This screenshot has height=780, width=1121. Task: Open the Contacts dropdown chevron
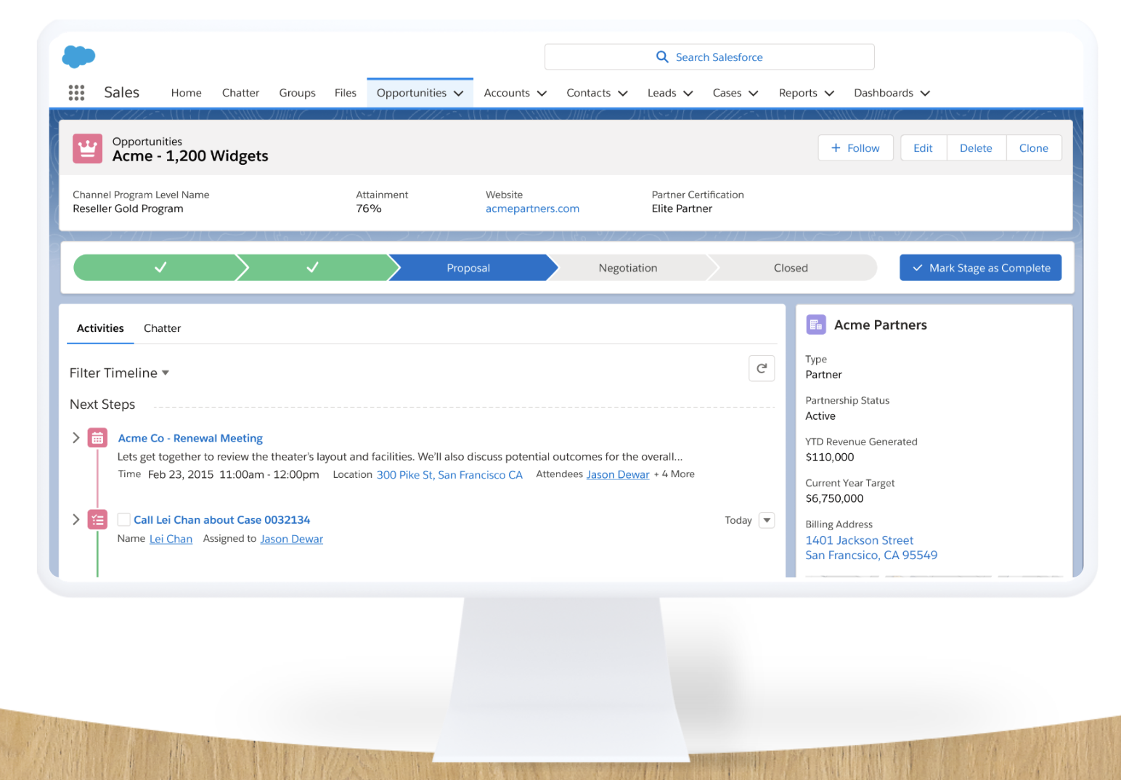pyautogui.click(x=623, y=93)
